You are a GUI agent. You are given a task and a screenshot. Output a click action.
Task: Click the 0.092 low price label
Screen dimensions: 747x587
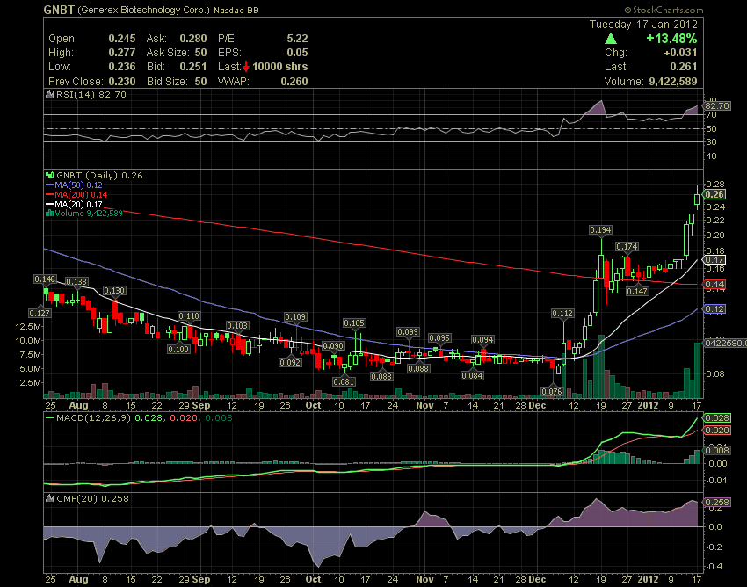tap(290, 362)
